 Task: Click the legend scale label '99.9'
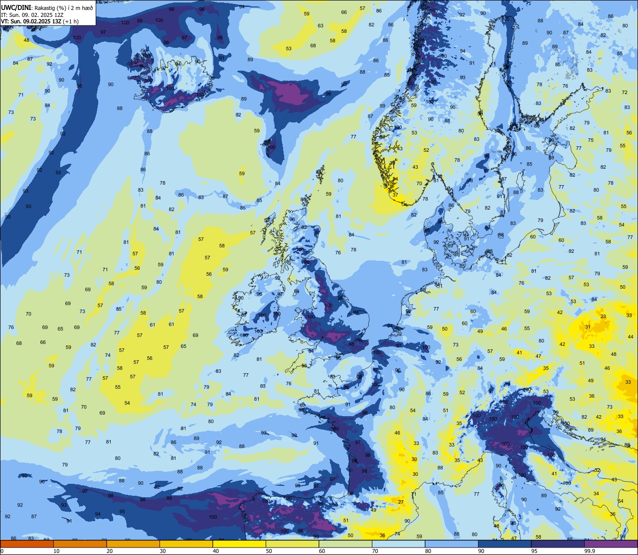590,551
